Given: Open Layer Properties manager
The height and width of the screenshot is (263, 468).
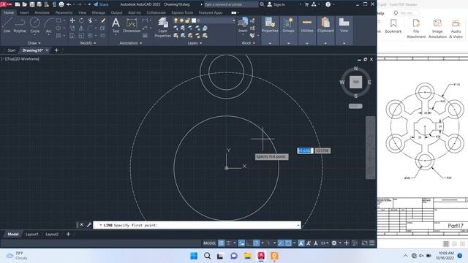Looking at the screenshot, I should pyautogui.click(x=163, y=28).
